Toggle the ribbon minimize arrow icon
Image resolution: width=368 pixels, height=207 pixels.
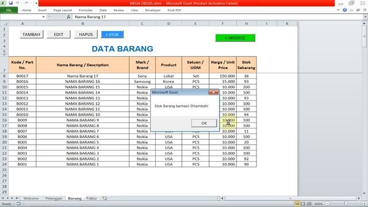338,10
